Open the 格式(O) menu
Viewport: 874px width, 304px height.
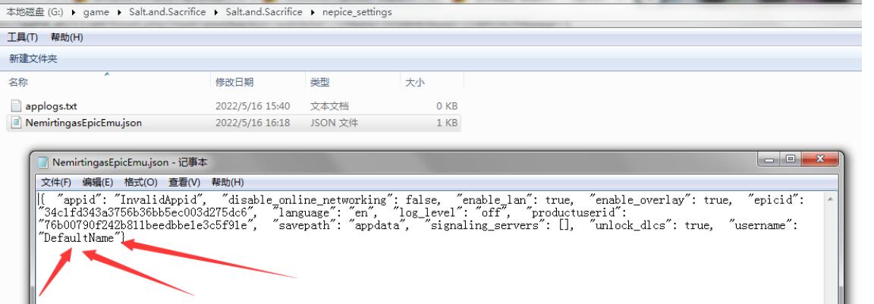pyautogui.click(x=140, y=182)
